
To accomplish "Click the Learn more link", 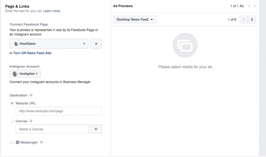I will coord(52,11).
